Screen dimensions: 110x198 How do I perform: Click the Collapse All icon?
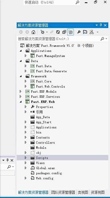[x=64, y=32]
